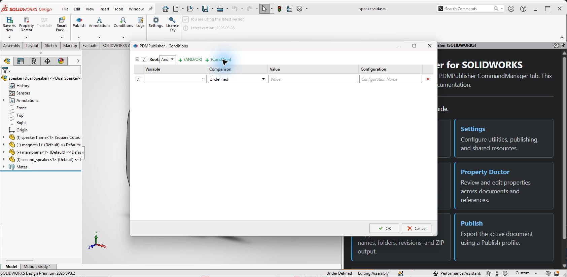Expand more feature manager tabs chevron
567x277 pixels.
(x=78, y=61)
